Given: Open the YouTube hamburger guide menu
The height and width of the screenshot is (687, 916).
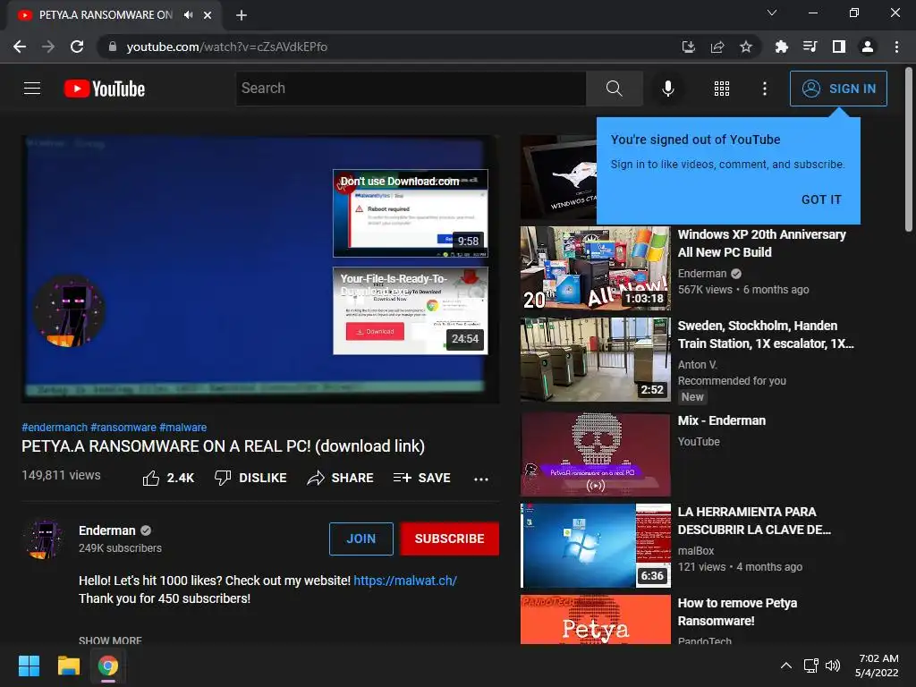Looking at the screenshot, I should 32,89.
